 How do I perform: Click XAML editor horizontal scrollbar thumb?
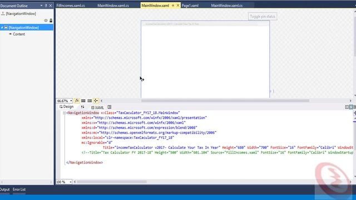point(112,182)
